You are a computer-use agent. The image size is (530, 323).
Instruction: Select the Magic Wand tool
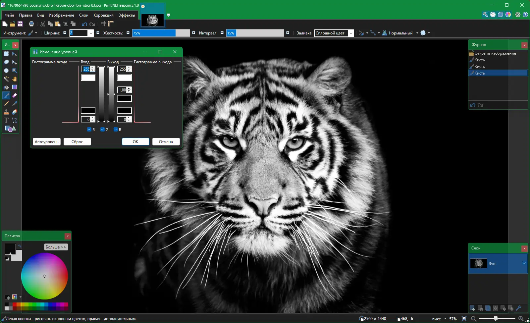pyautogui.click(x=6, y=79)
